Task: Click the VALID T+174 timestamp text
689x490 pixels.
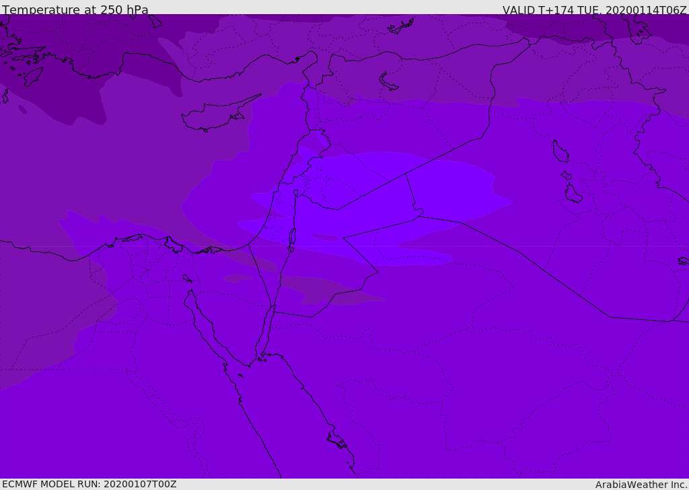Action: pos(594,9)
